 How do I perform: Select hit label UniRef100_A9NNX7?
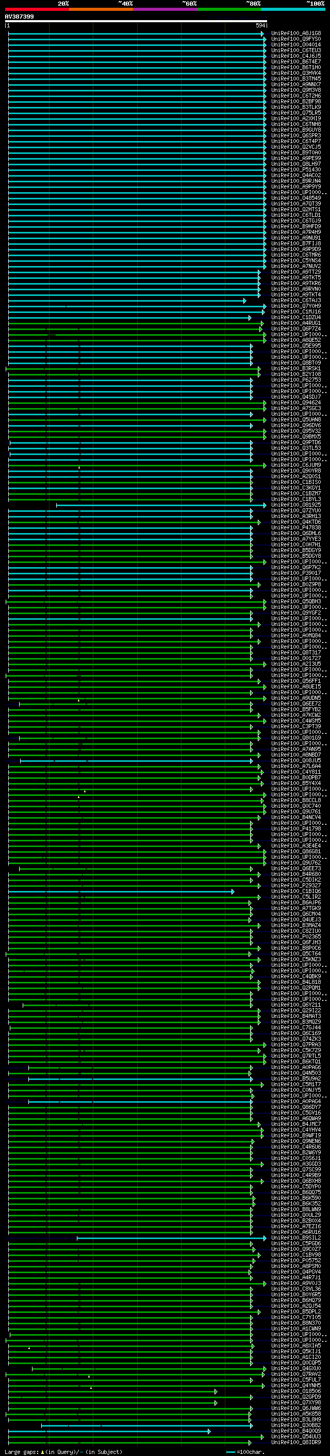(296, 84)
